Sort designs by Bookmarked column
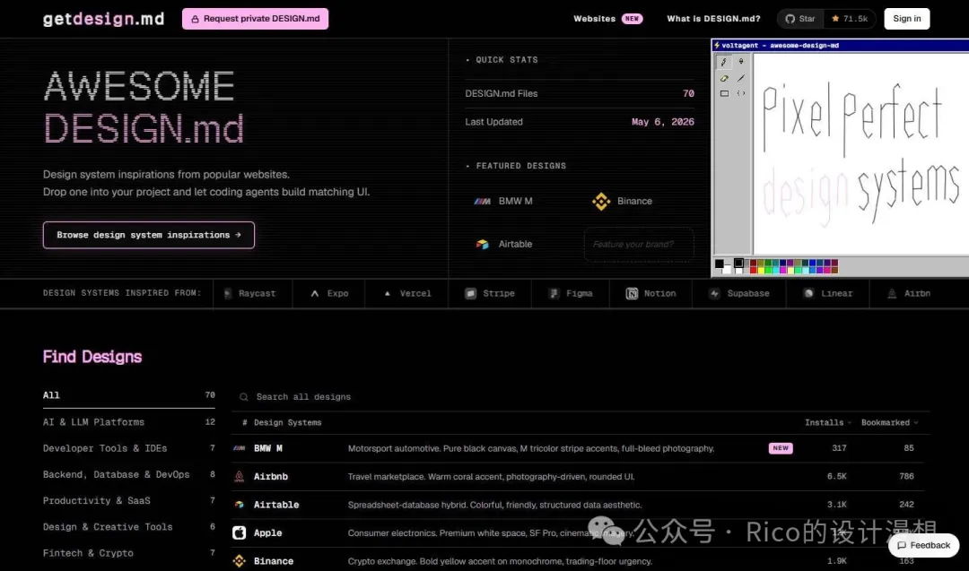 [x=890, y=423]
